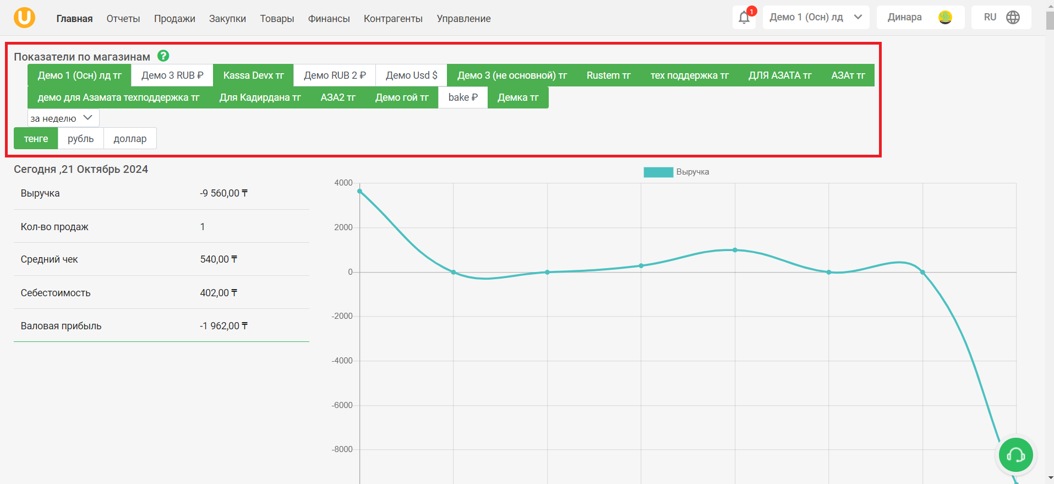The image size is (1054, 484).
Task: Click the date heading Сегодня, 21 Октябрь 2024
Action: click(81, 169)
